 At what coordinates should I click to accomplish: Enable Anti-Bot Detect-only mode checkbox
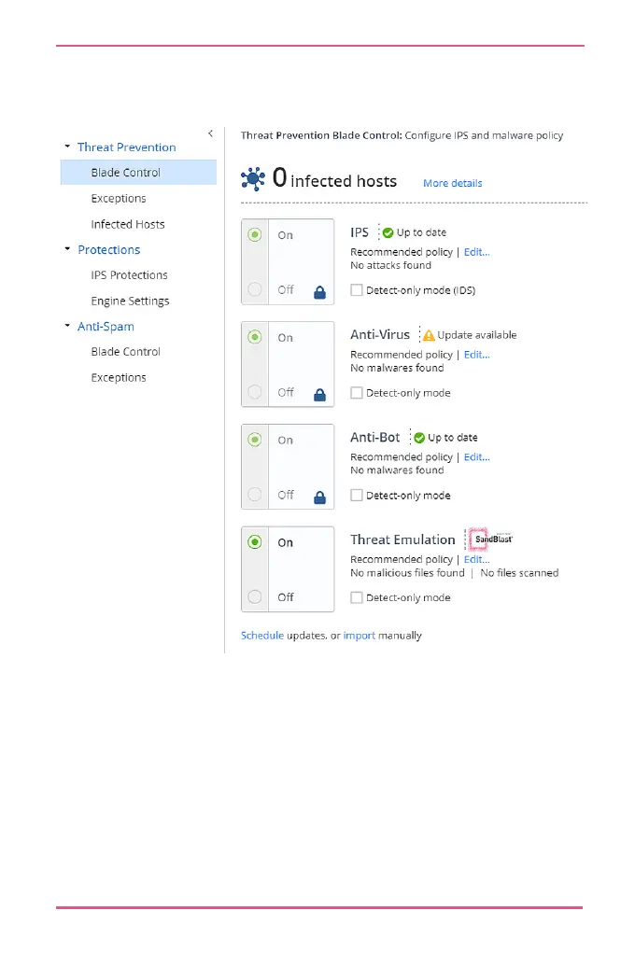click(357, 496)
